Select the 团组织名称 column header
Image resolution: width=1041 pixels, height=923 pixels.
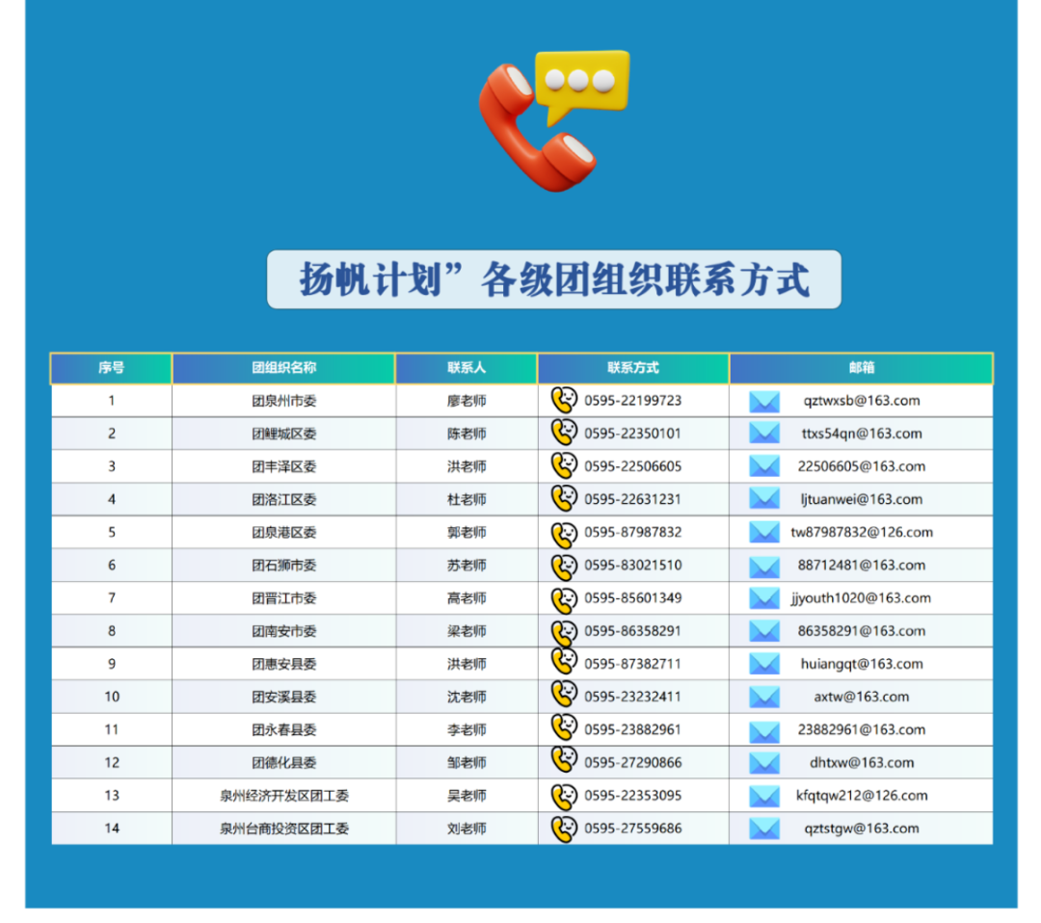[284, 368]
